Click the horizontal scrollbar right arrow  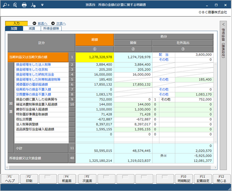[215, 167]
